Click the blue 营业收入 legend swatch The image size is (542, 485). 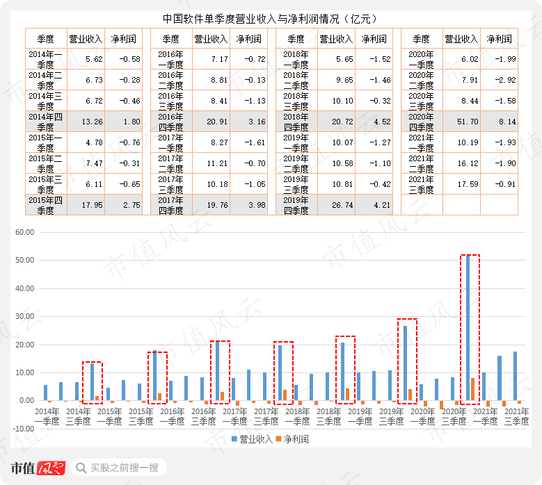(x=234, y=439)
